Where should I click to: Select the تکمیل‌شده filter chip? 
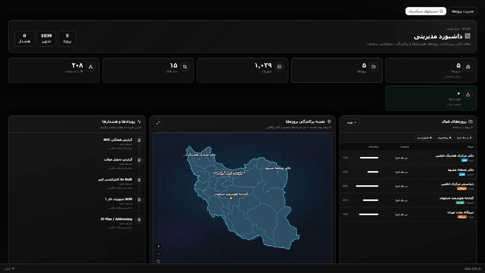click(424, 138)
